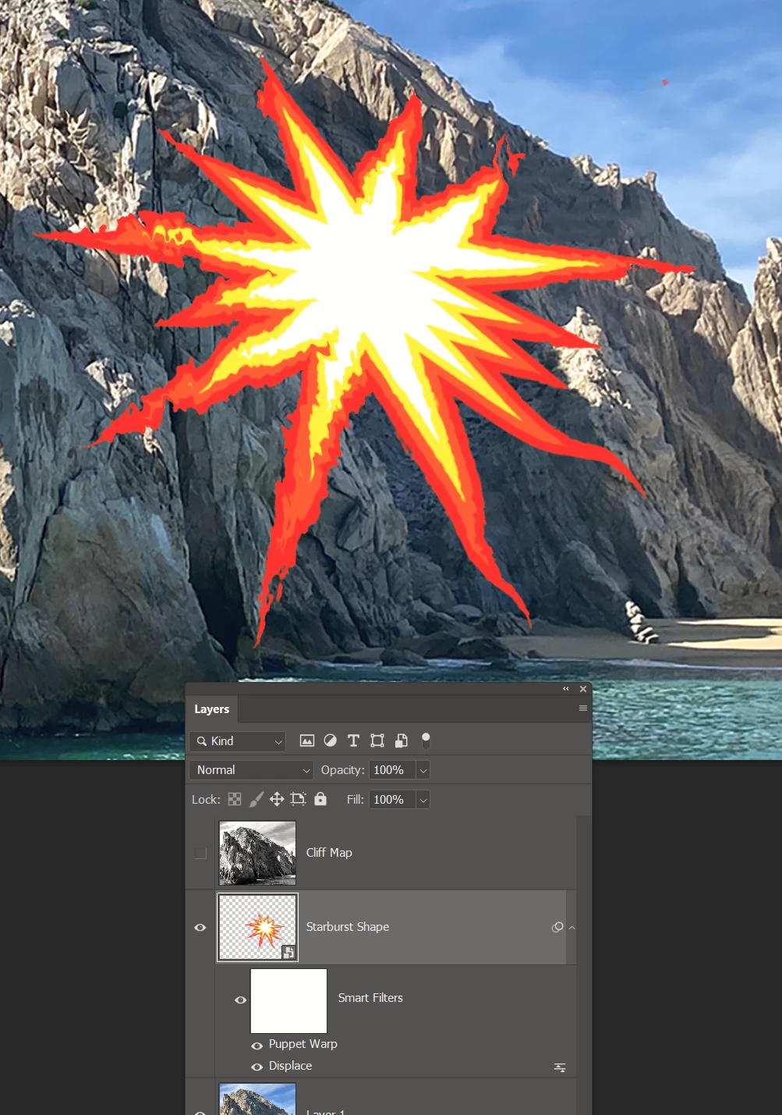Lock all padlock icon
Image resolution: width=782 pixels, height=1115 pixels.
click(320, 798)
